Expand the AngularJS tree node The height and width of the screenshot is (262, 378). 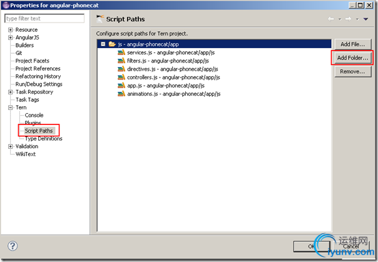10,38
